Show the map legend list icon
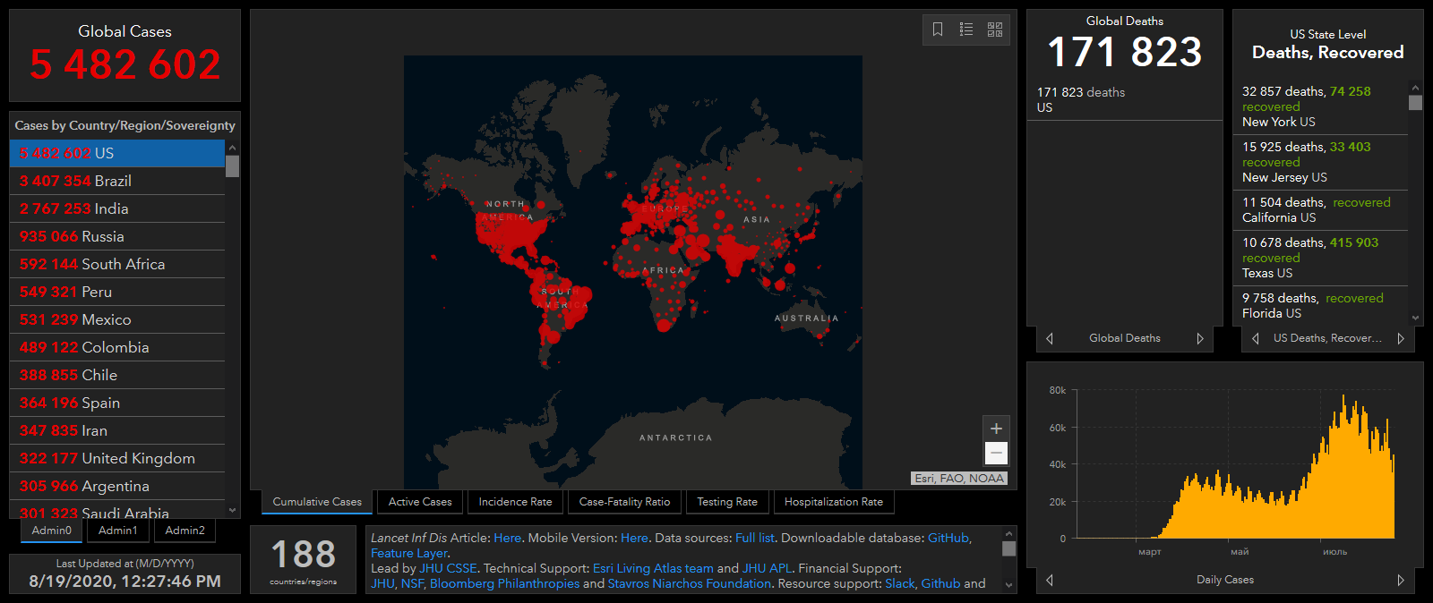Viewport: 1433px width, 603px height. tap(966, 30)
